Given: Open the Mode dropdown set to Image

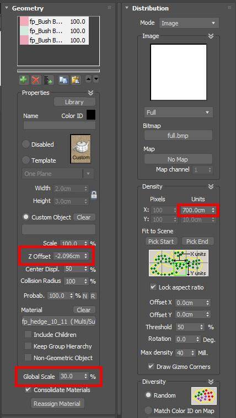Looking at the screenshot, I should tap(189, 23).
